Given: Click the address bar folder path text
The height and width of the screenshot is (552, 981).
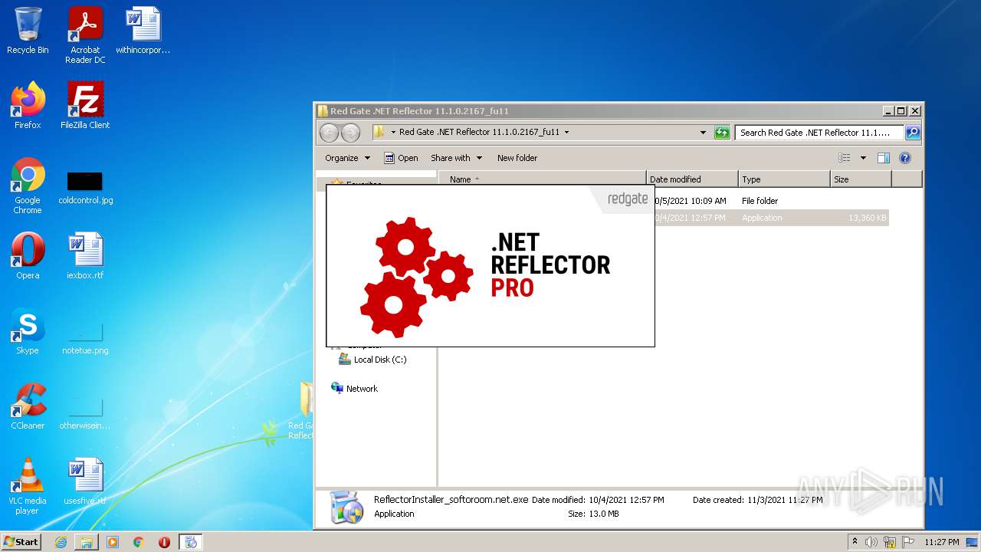Looking at the screenshot, I should coord(479,132).
